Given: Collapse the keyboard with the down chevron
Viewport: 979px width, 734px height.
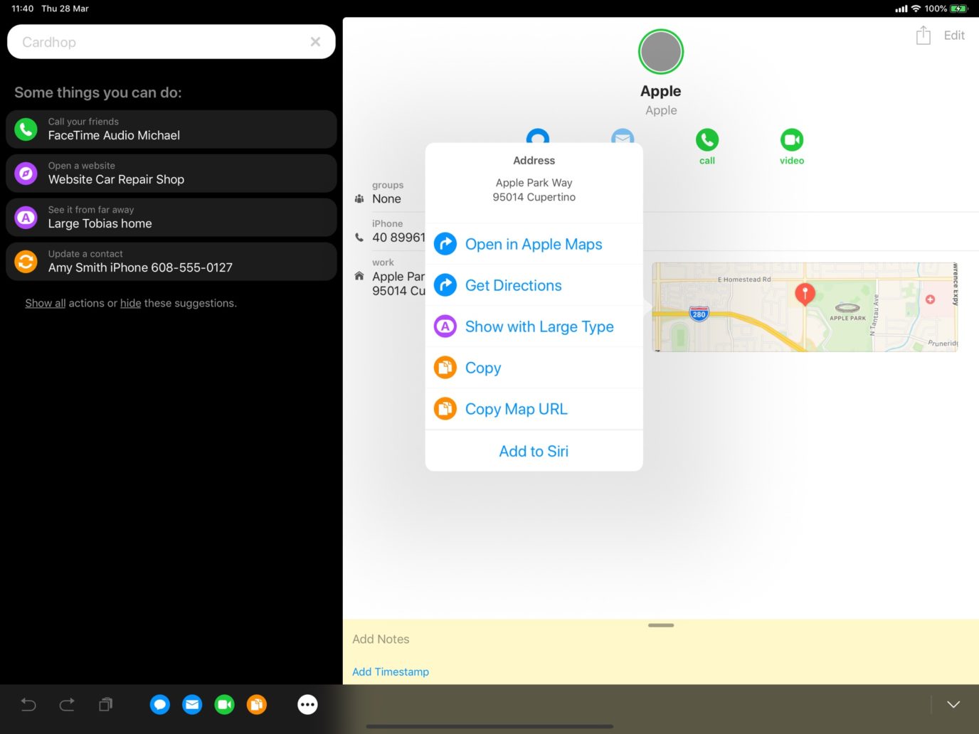Looking at the screenshot, I should tap(953, 704).
